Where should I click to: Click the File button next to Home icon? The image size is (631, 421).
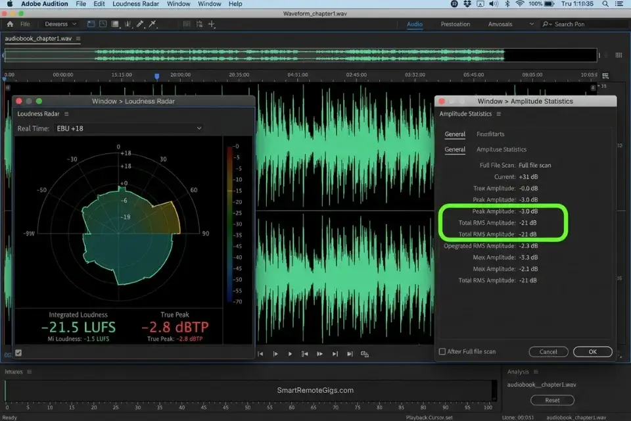[x=25, y=24]
